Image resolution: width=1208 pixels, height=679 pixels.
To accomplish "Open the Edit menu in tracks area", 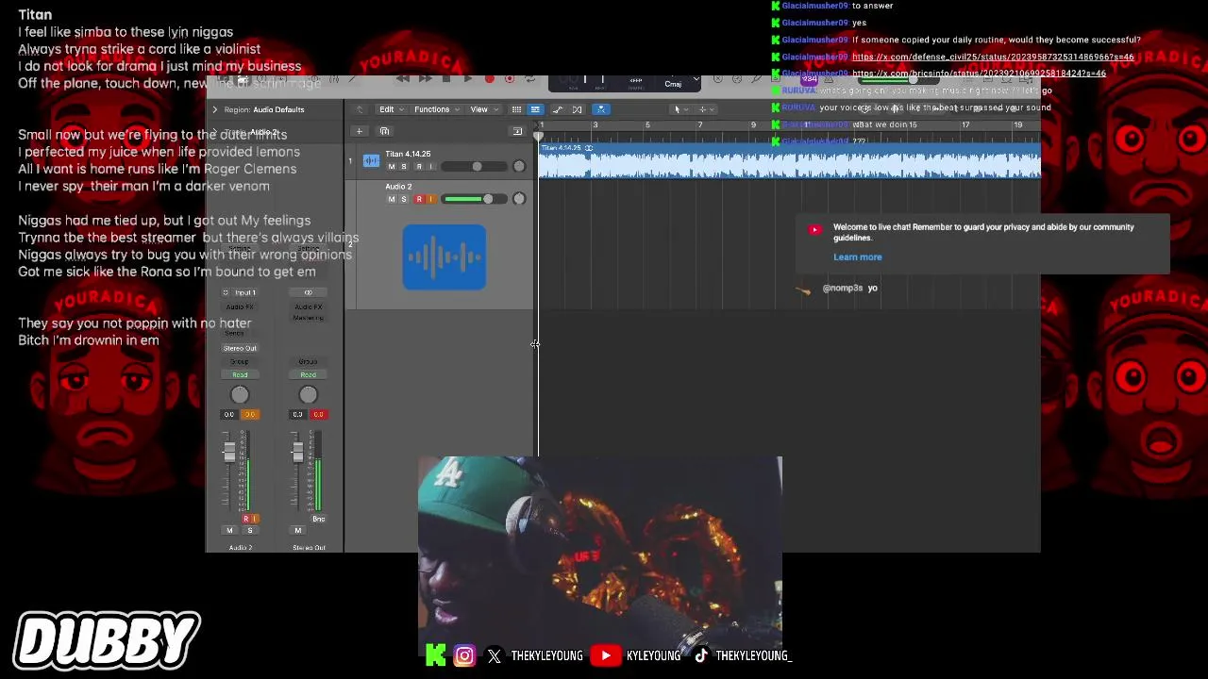I will (x=390, y=109).
